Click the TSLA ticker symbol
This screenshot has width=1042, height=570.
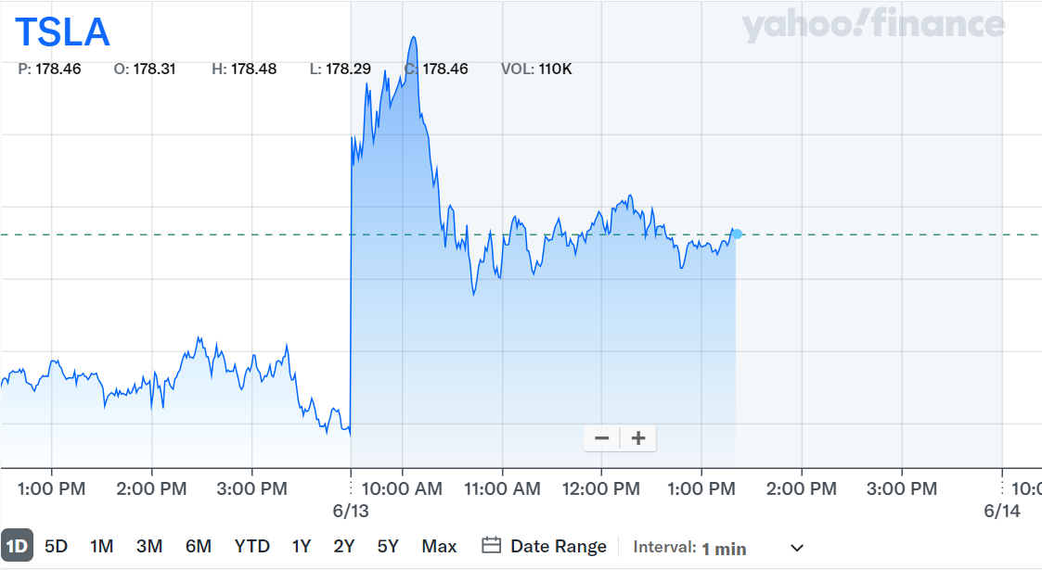click(x=62, y=32)
